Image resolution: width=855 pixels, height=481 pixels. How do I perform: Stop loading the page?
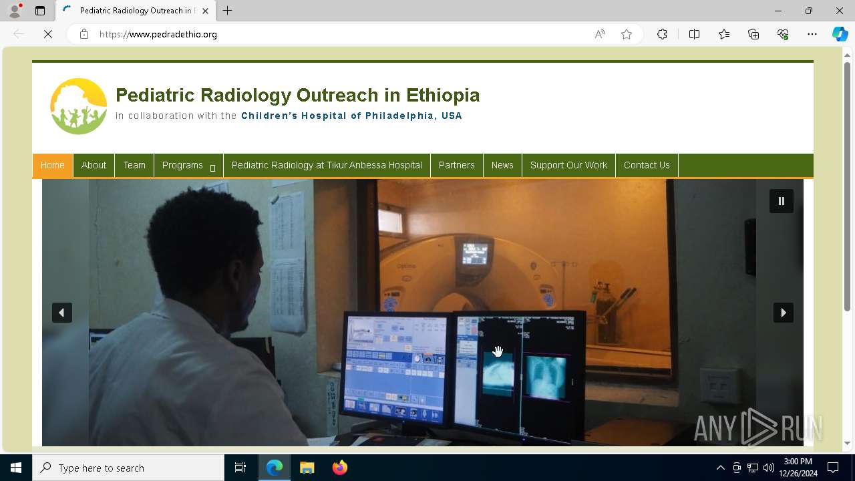pyautogui.click(x=48, y=34)
